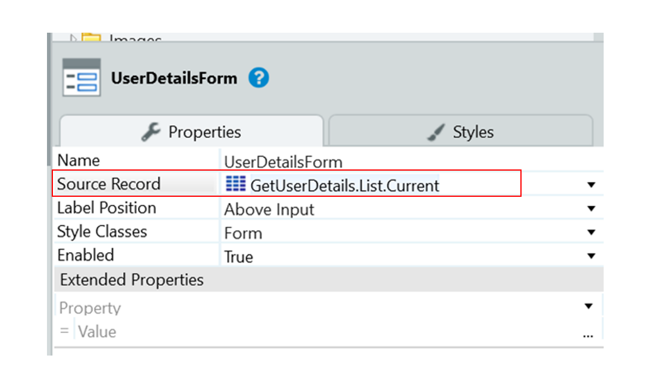Click the ellipsis icon next to Value
The height and width of the screenshot is (371, 653).
(x=588, y=331)
